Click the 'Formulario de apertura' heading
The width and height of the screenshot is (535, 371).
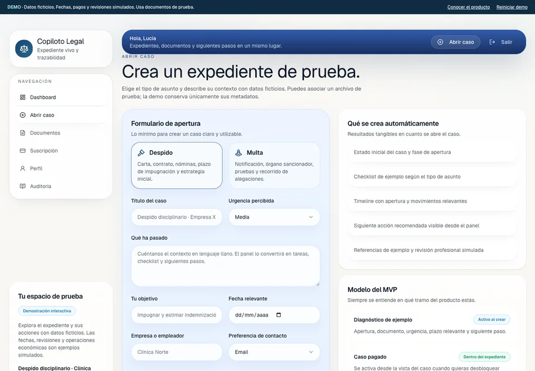coord(166,123)
